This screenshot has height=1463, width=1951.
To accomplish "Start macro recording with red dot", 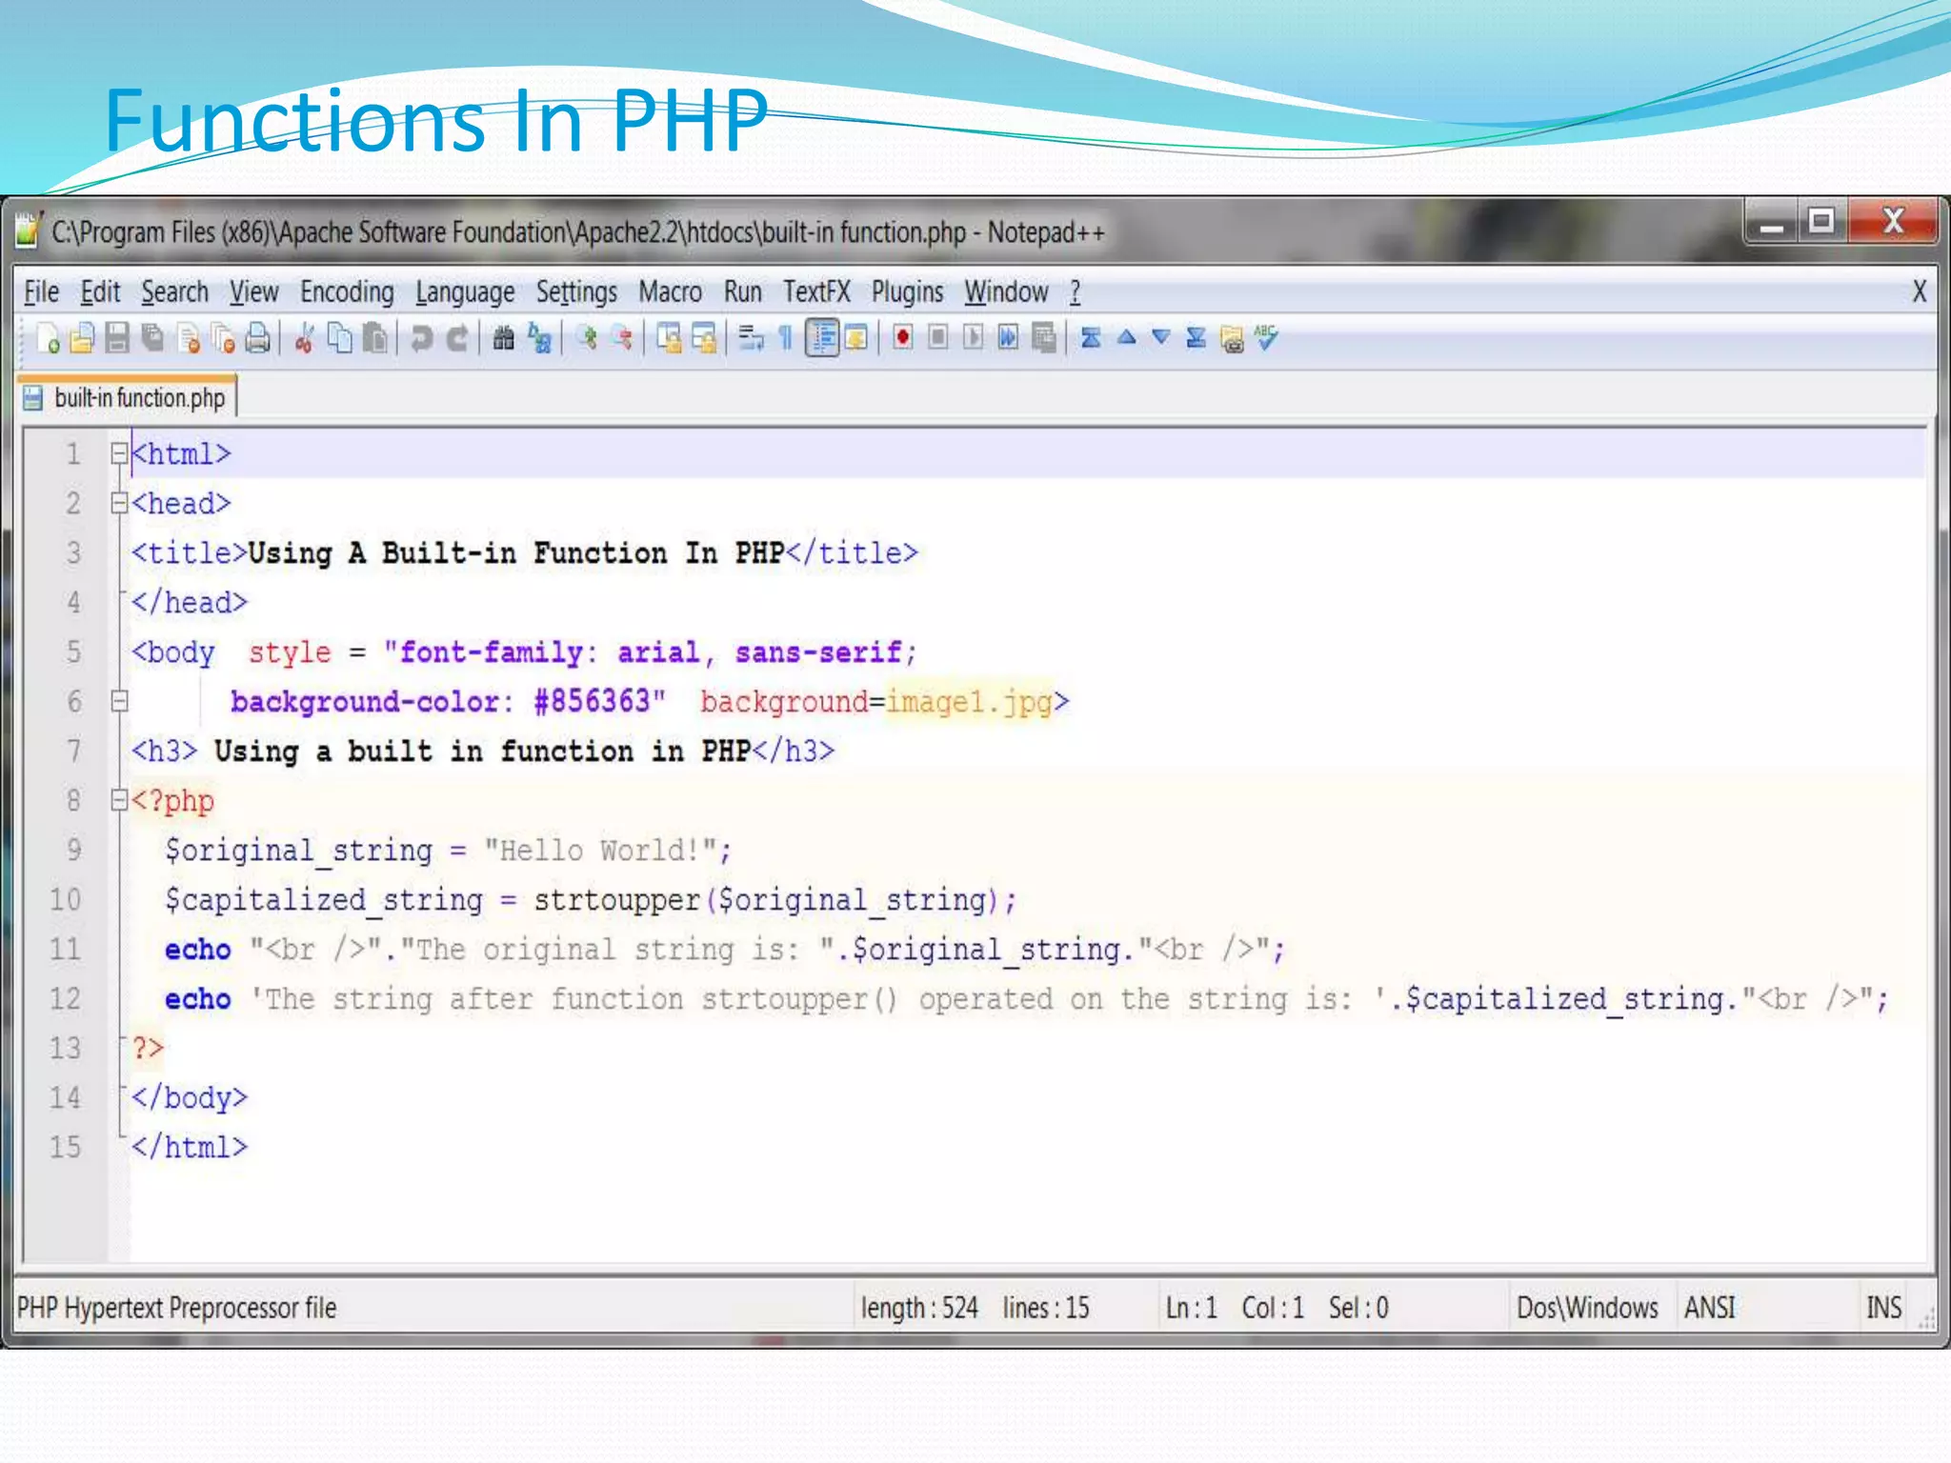I will click(902, 338).
